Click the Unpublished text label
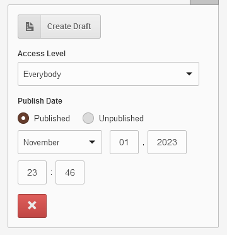This screenshot has width=227, height=235. pos(121,118)
